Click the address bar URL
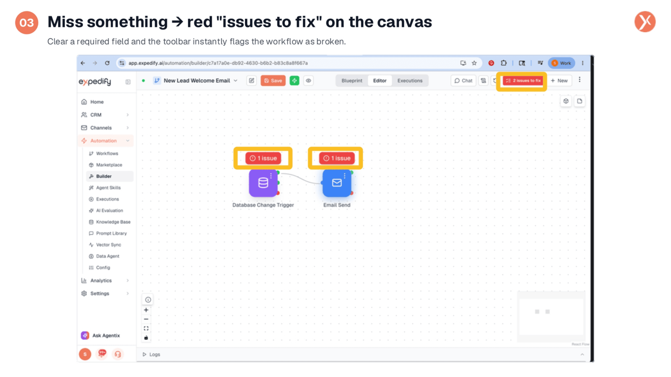 (x=218, y=63)
